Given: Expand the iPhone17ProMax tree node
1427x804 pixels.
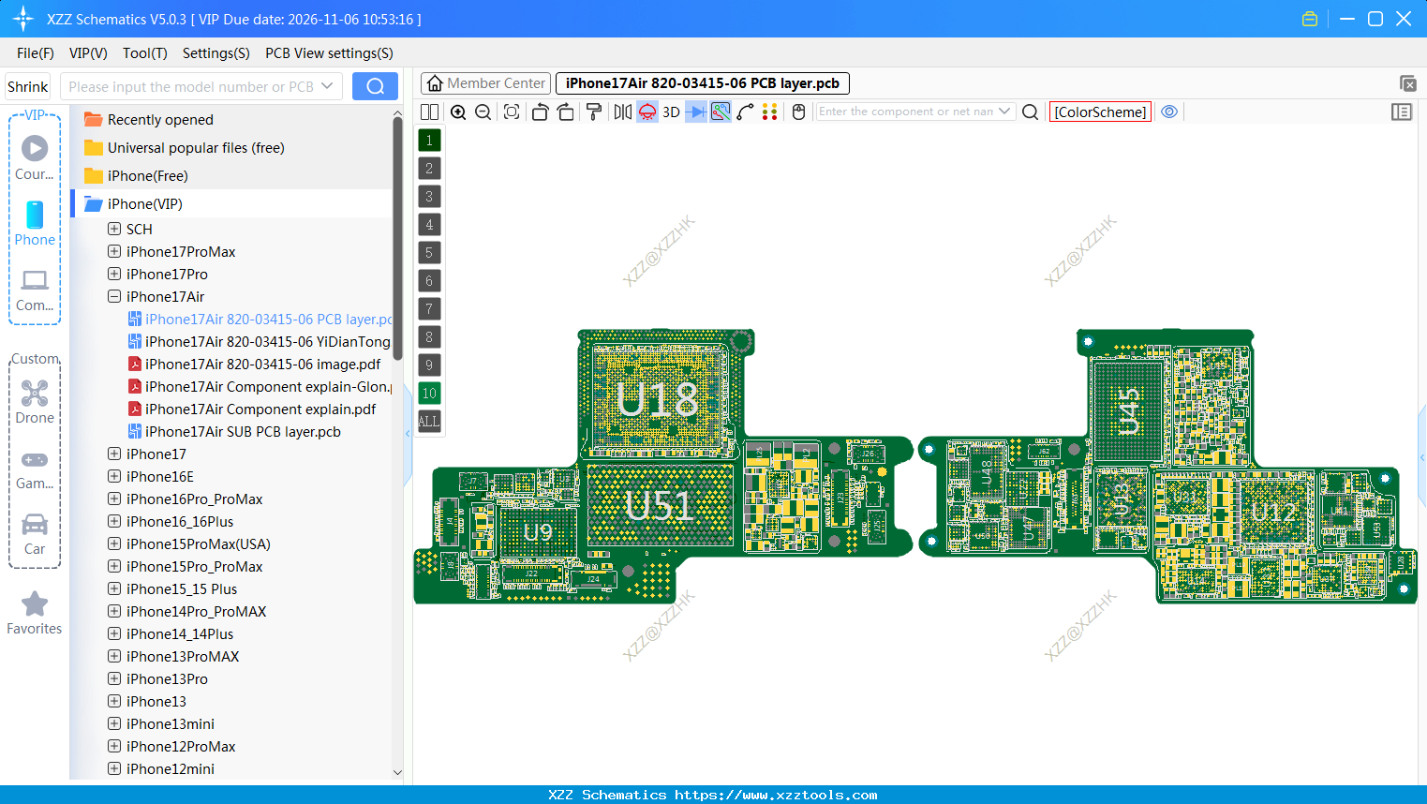Looking at the screenshot, I should [x=112, y=251].
